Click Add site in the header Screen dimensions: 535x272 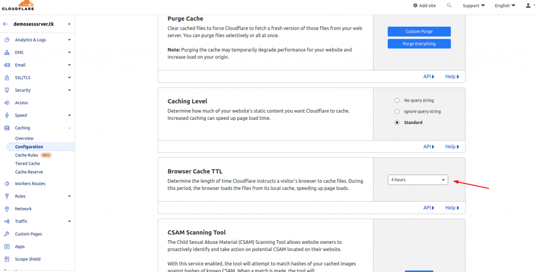[424, 6]
